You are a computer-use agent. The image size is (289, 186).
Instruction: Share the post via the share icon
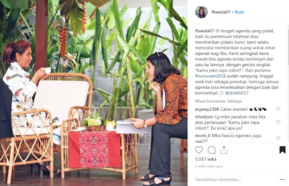(224, 150)
